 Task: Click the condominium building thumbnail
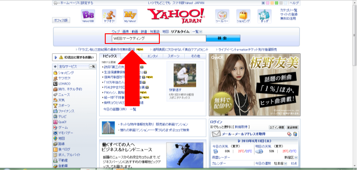point(109,128)
